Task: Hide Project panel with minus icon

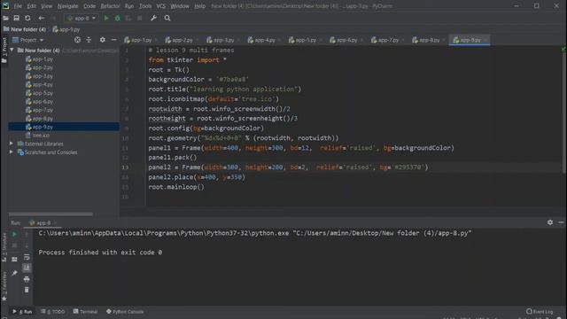Action: pos(114,40)
